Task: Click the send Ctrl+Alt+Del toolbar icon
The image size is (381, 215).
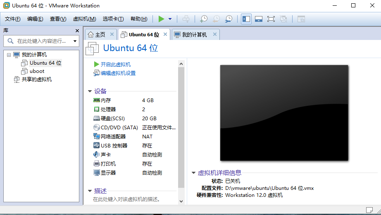Action: [x=186, y=19]
